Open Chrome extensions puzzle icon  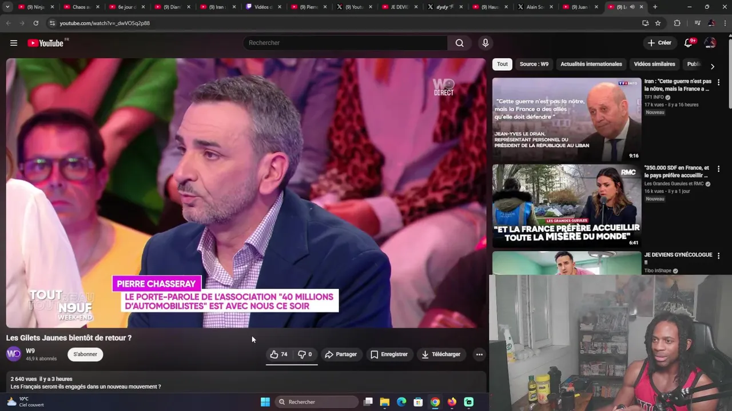point(677,23)
